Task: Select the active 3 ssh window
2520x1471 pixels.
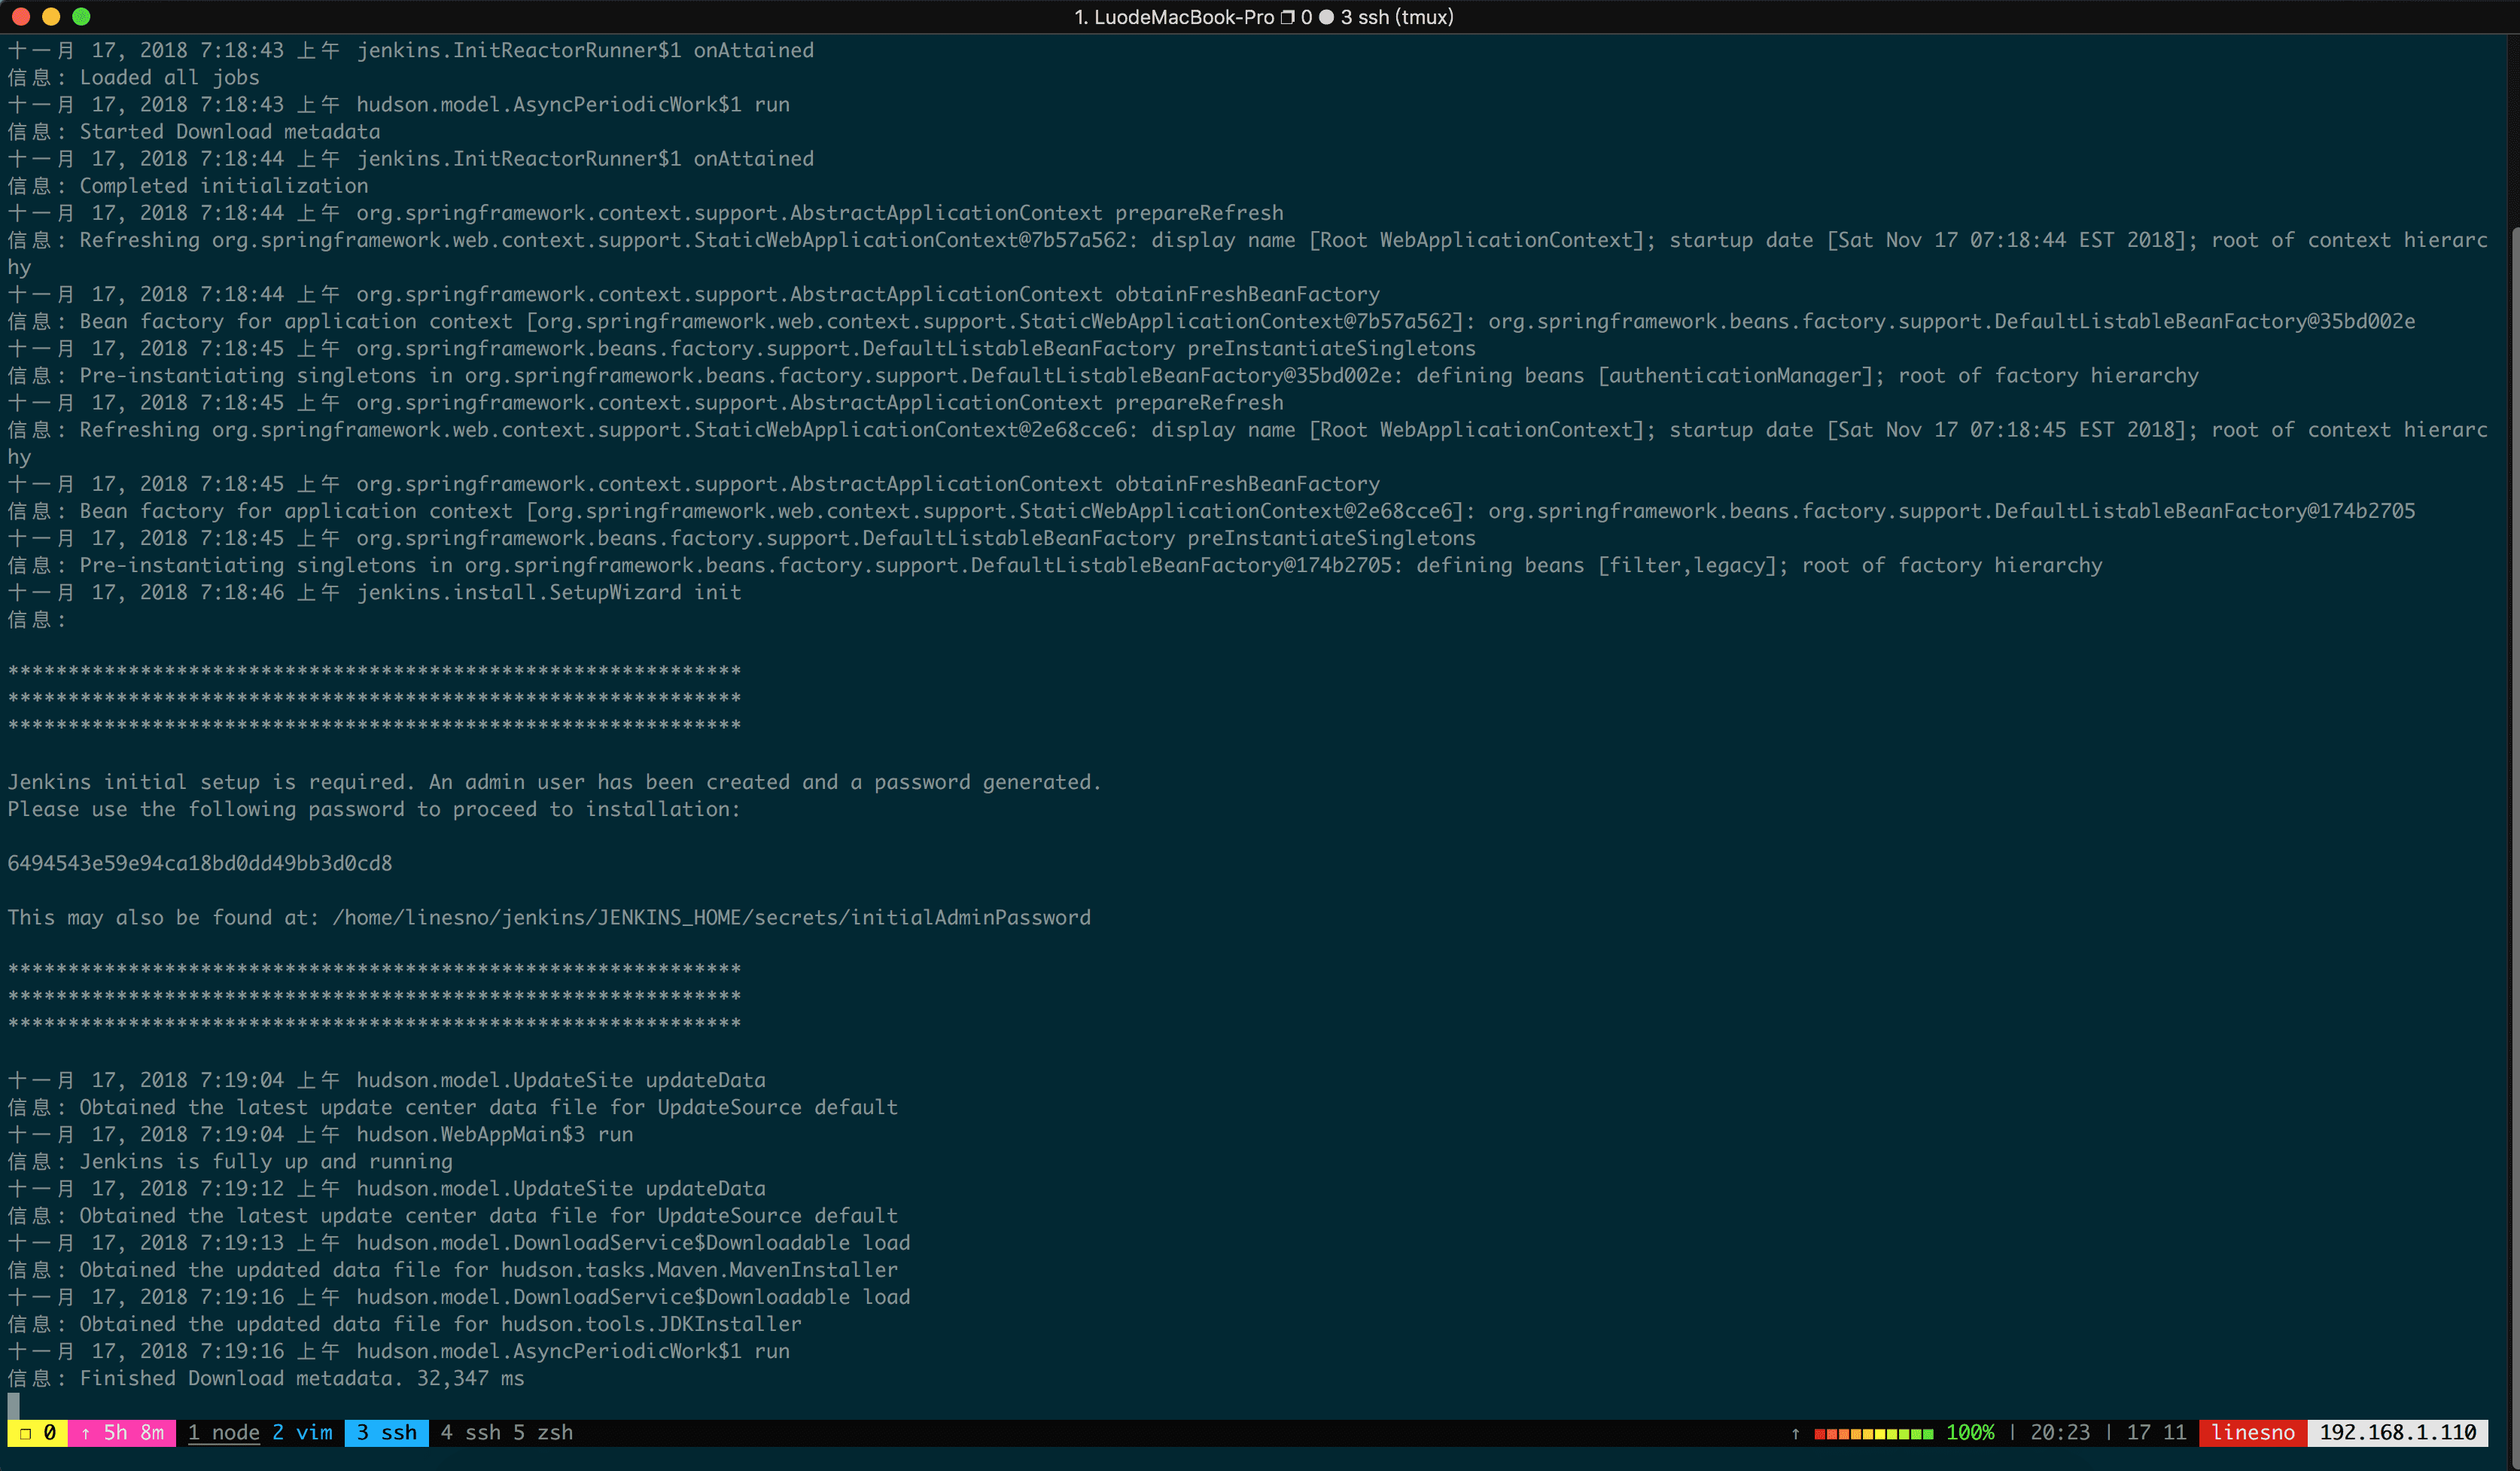Action: point(387,1432)
